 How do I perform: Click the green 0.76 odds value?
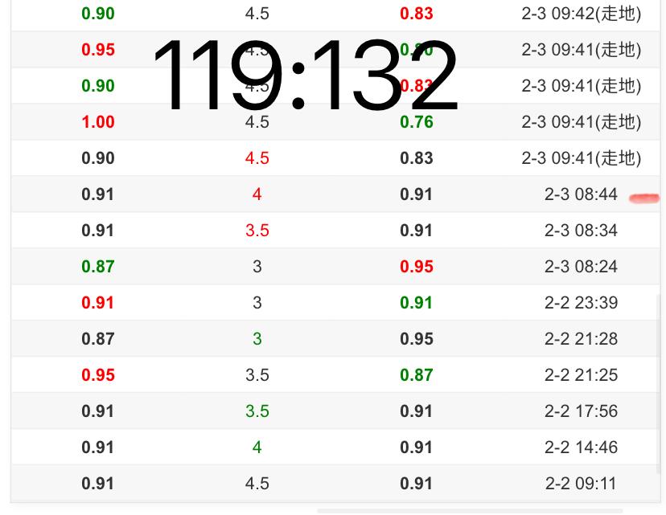(417, 122)
